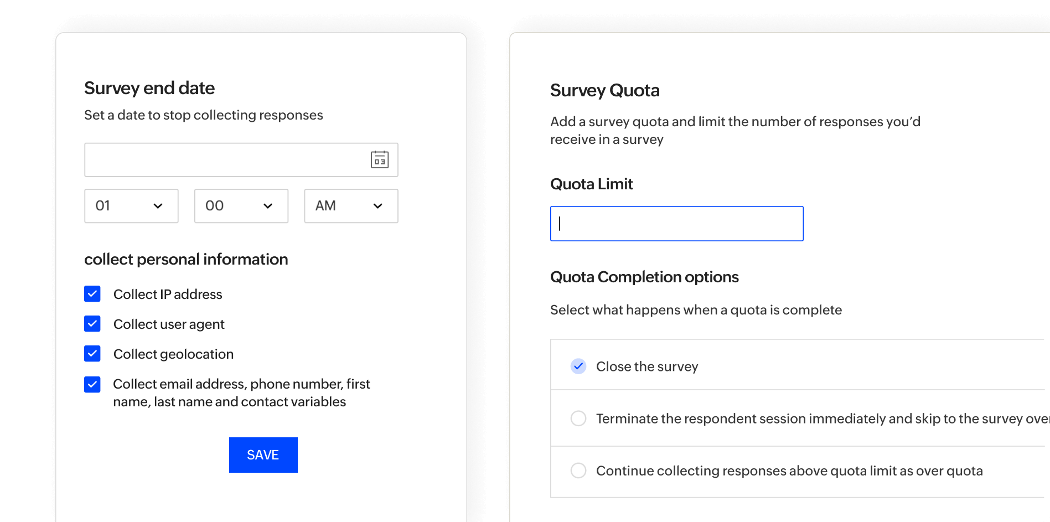Click the survey end date field
The height and width of the screenshot is (522, 1050).
pyautogui.click(x=224, y=160)
